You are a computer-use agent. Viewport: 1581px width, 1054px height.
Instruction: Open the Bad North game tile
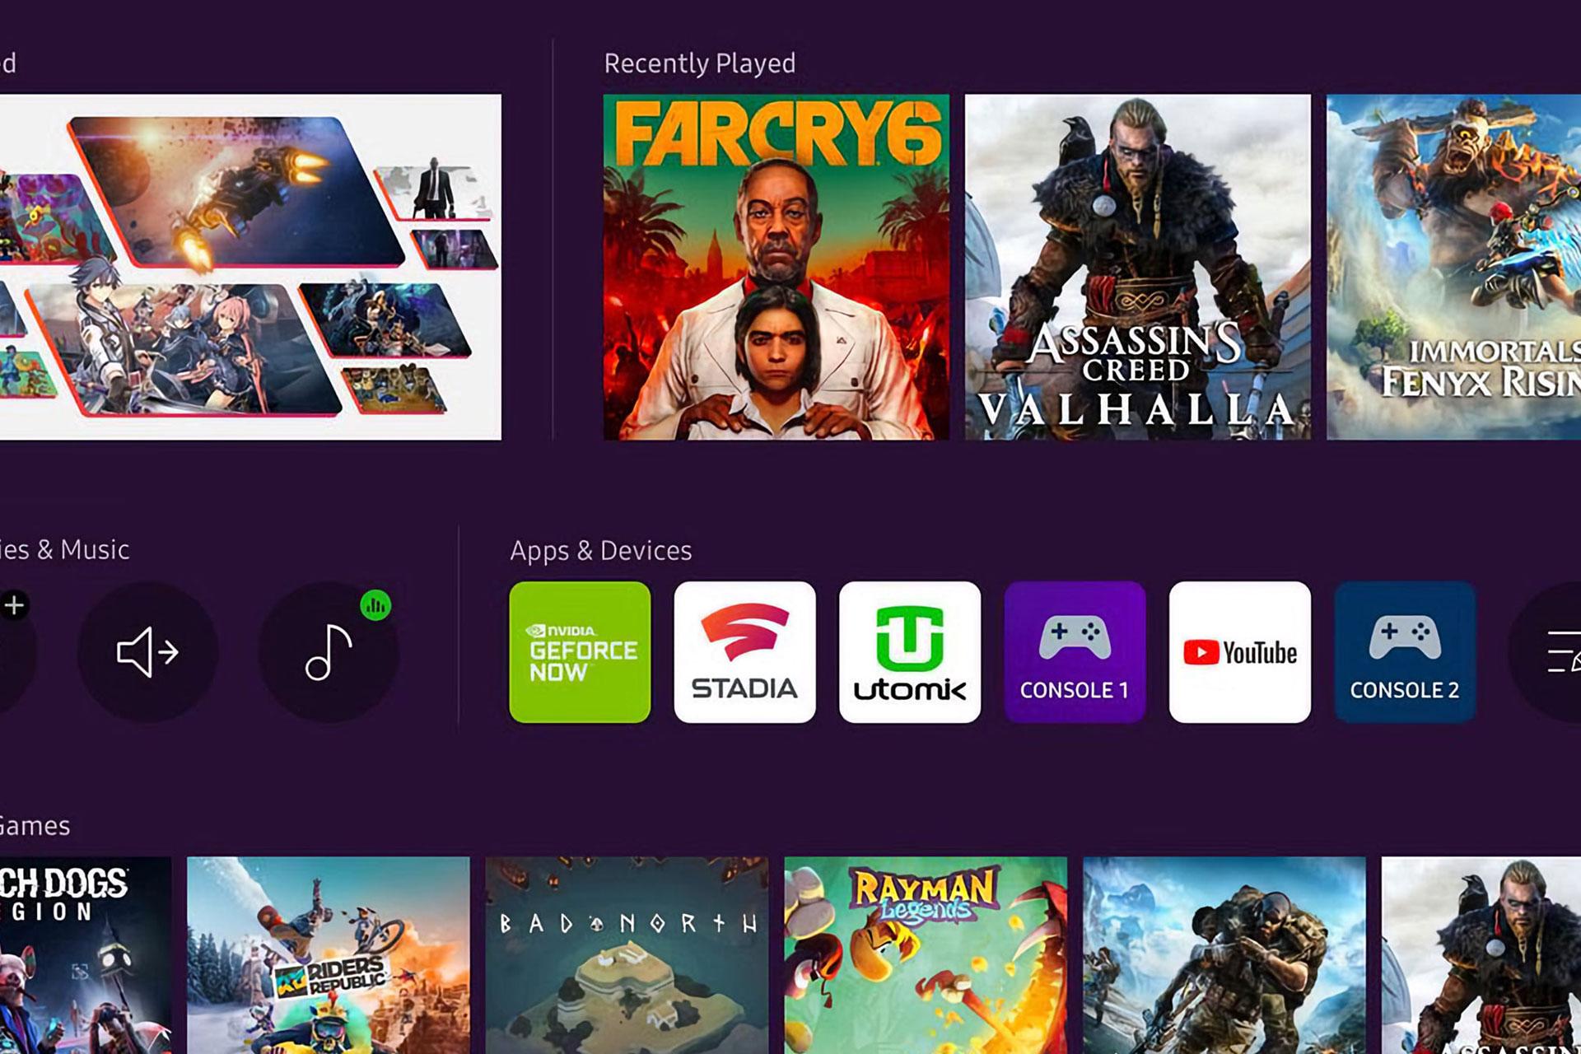point(627,955)
